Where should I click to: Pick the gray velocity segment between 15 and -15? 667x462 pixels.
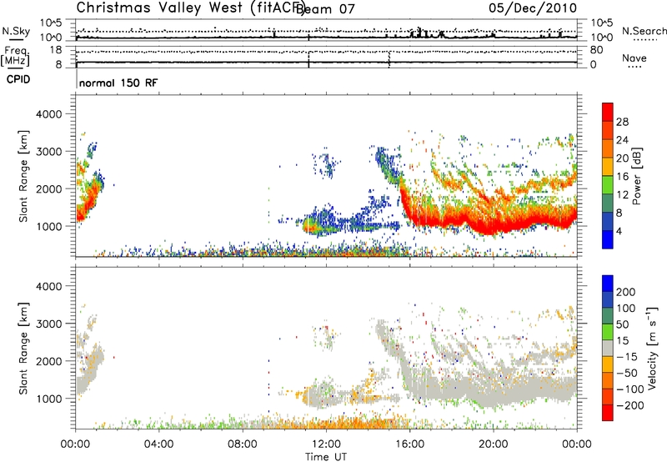(608, 348)
